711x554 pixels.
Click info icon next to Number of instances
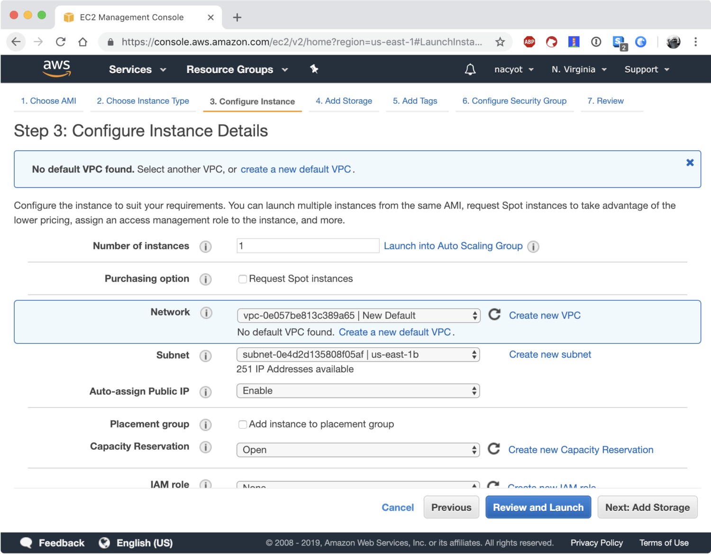(205, 247)
